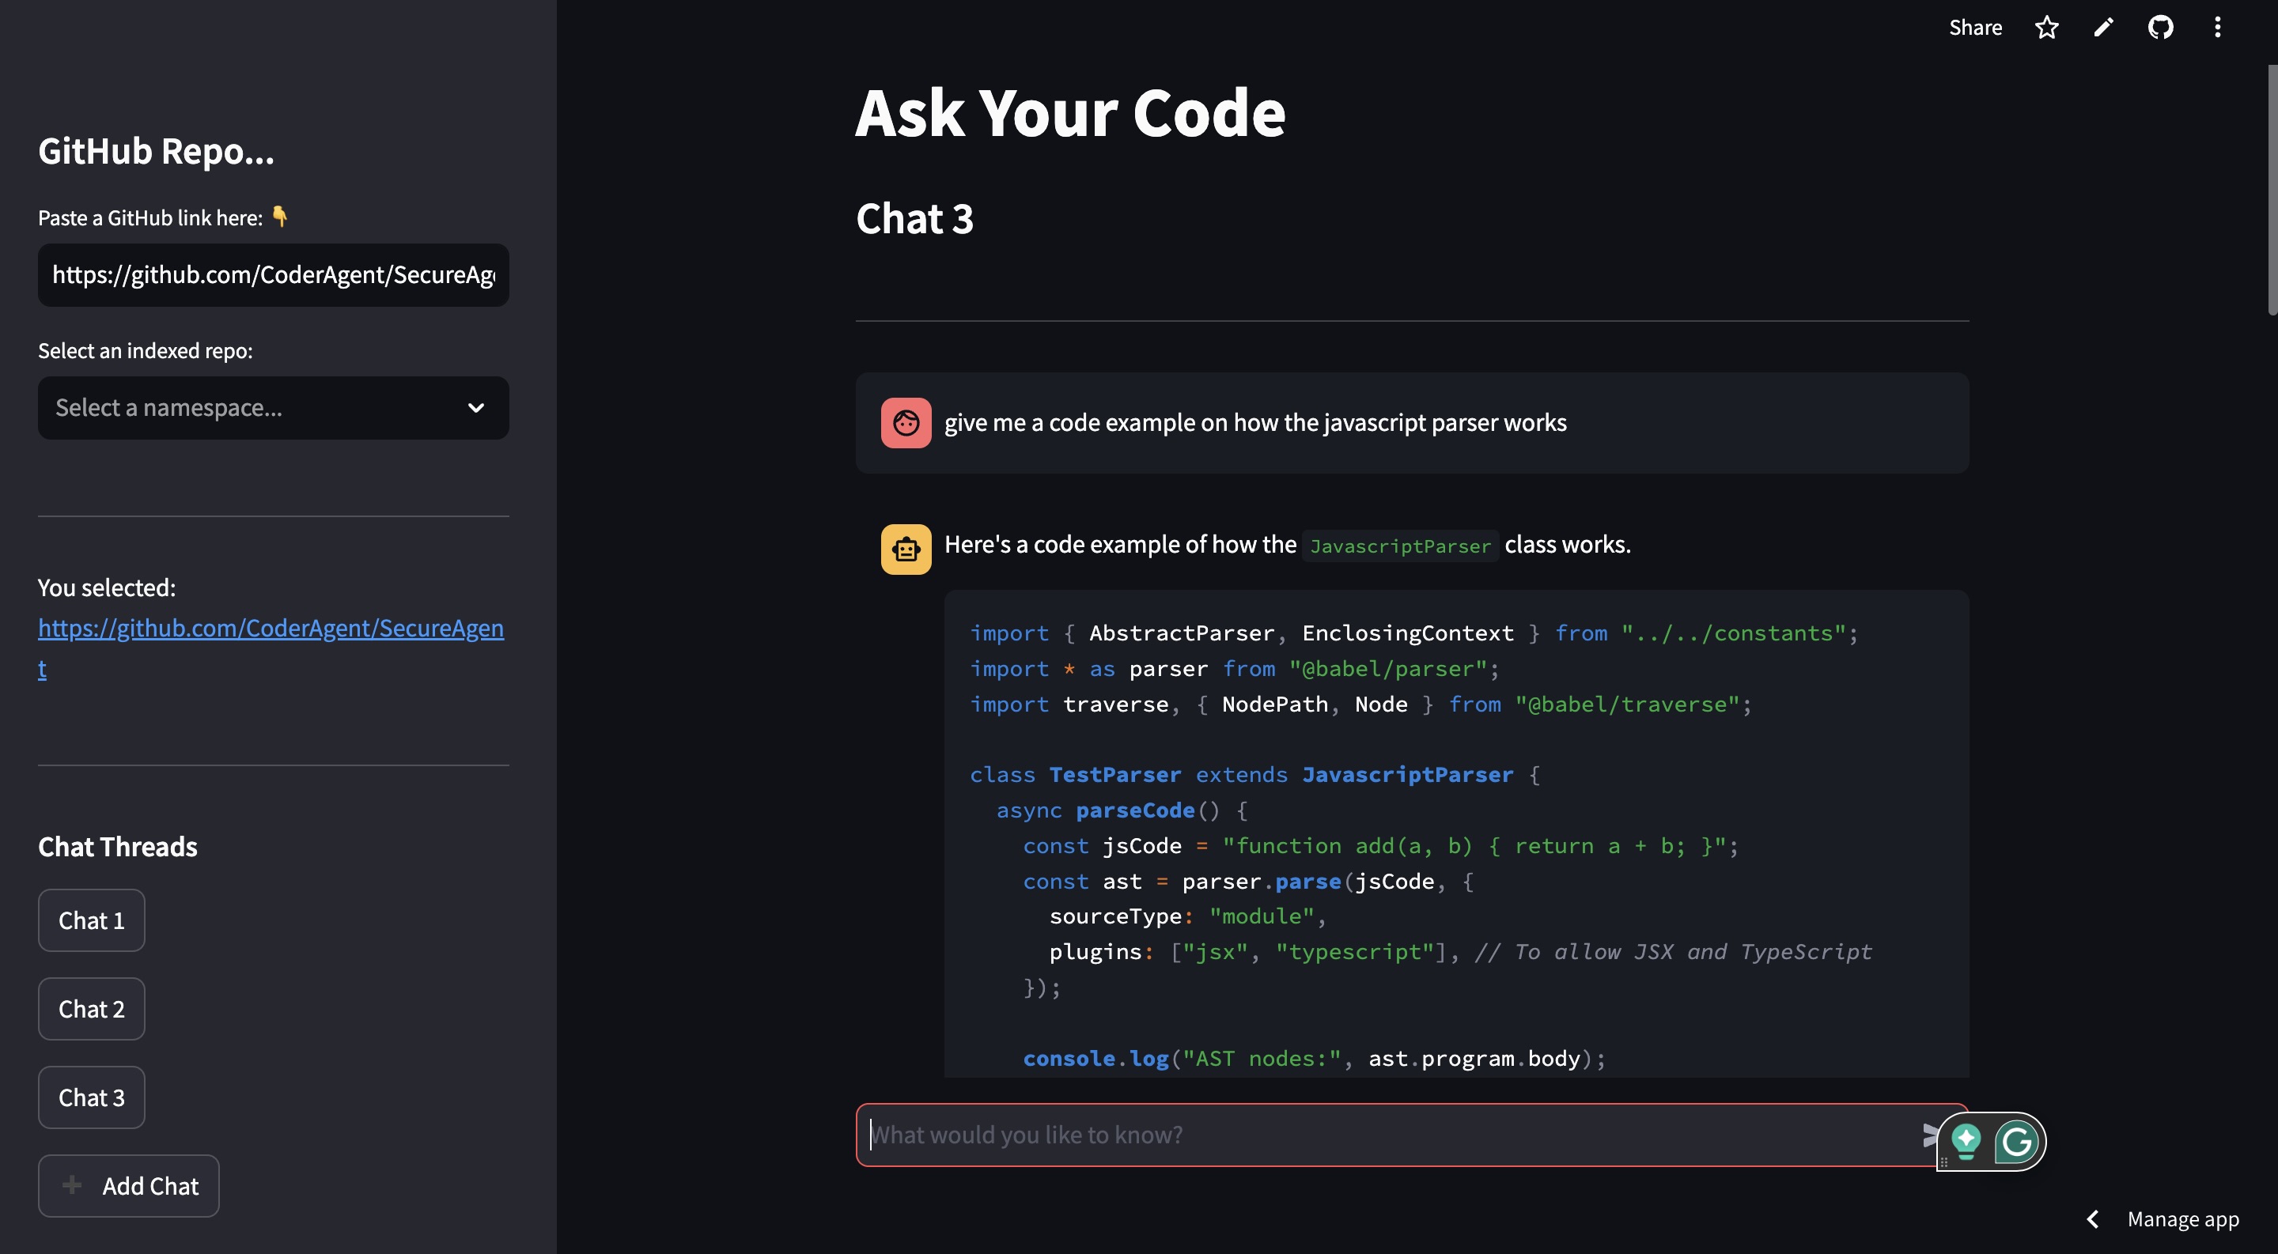This screenshot has width=2278, height=1254.
Task: Click the 'console.log' code line
Action: pos(1314,1059)
